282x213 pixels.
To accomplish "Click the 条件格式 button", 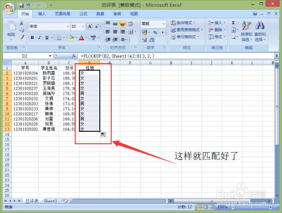I will point(183,23).
